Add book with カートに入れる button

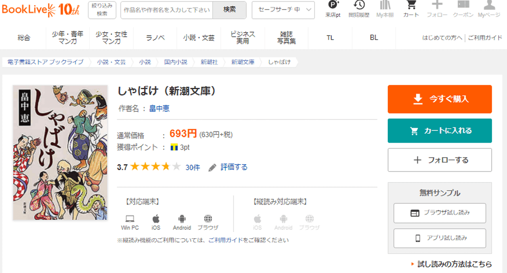pos(440,131)
